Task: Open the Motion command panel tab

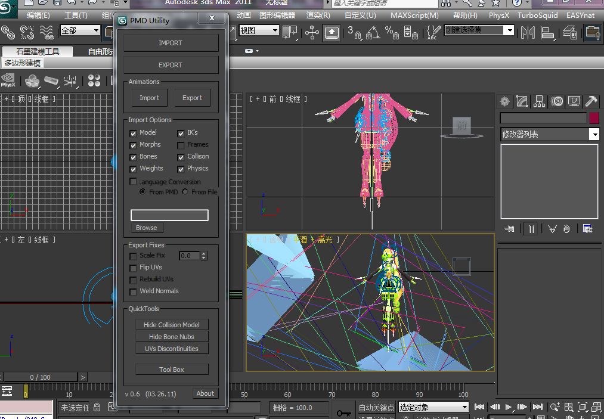Action: (x=557, y=102)
